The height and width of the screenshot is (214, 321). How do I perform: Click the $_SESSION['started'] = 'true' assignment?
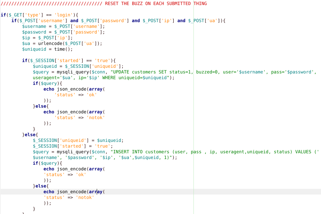click(73, 146)
